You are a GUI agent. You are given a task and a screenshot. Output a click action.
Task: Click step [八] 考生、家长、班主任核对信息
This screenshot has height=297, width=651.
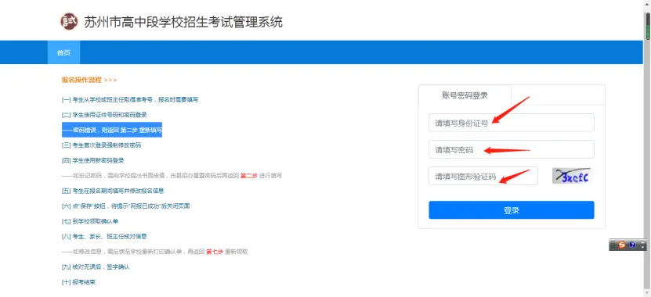coord(104,237)
